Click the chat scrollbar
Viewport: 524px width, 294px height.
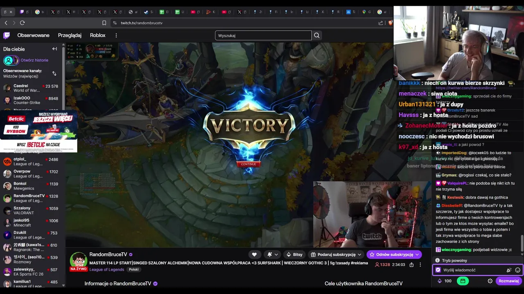pos(522,243)
